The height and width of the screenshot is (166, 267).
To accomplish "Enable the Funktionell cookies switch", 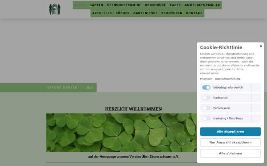I will coord(206,98).
